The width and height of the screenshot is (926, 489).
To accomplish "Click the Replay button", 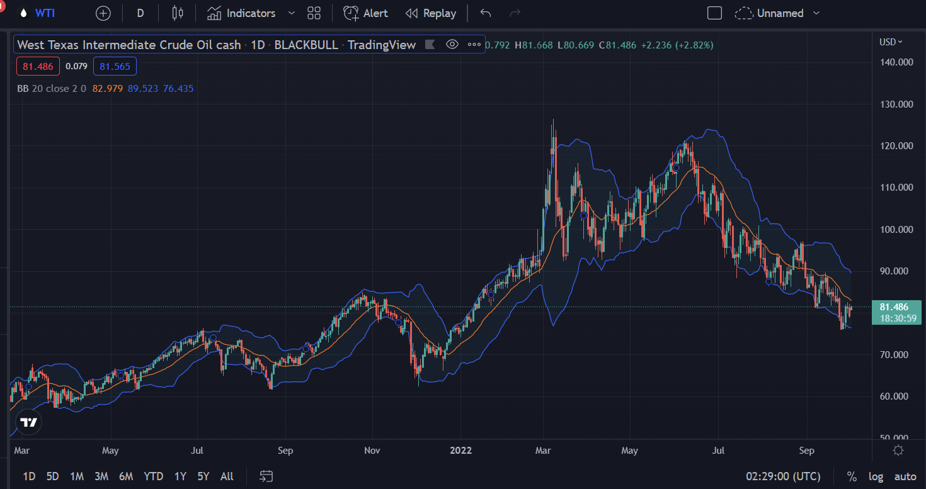I will (431, 13).
